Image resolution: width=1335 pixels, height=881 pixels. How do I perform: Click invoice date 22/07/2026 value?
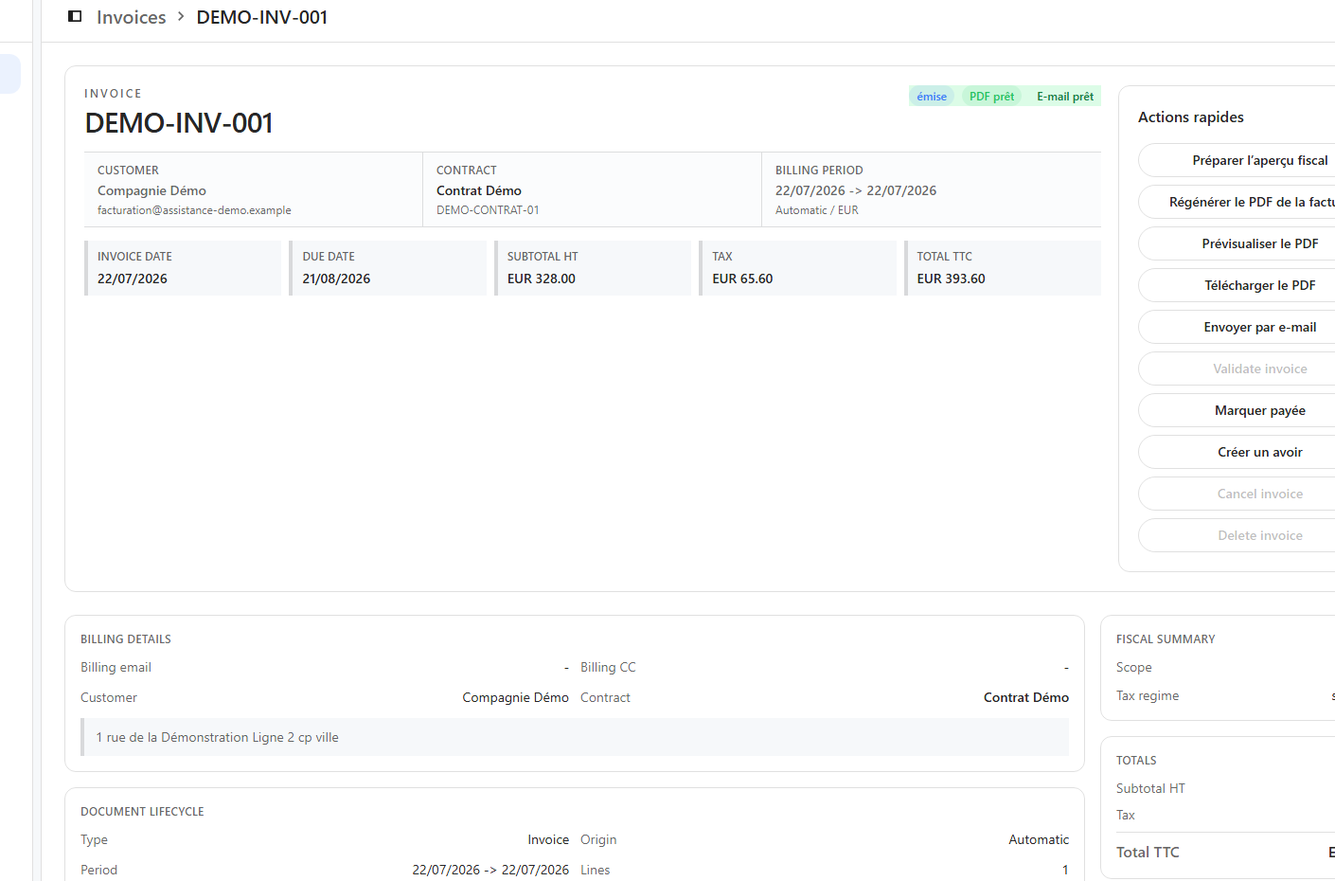pyautogui.click(x=133, y=279)
